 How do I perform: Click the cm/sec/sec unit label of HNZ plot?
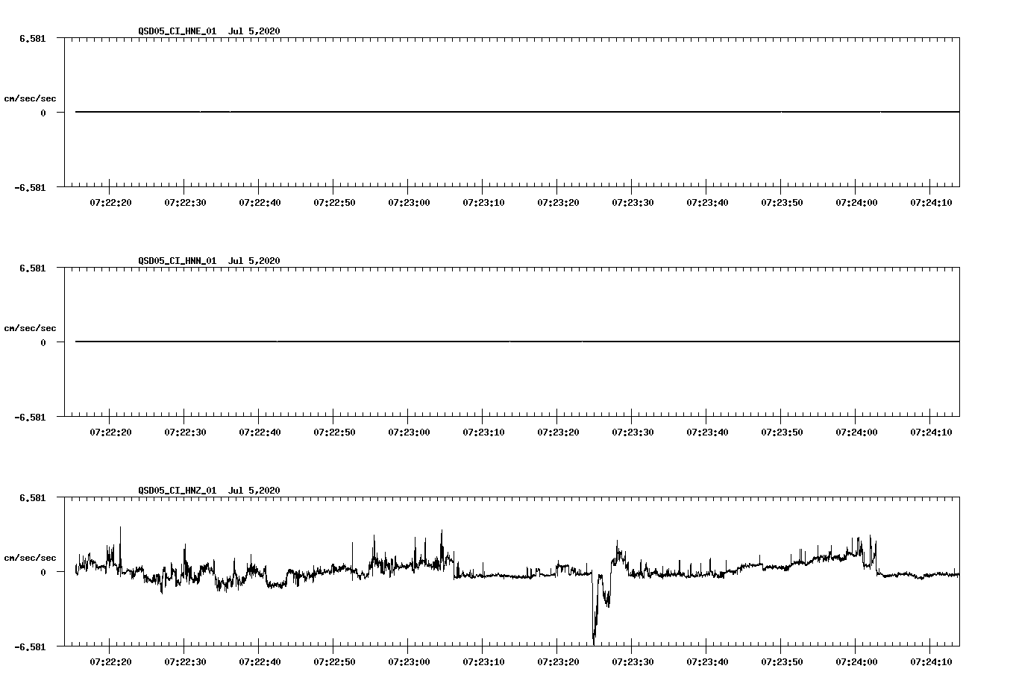pyautogui.click(x=30, y=558)
